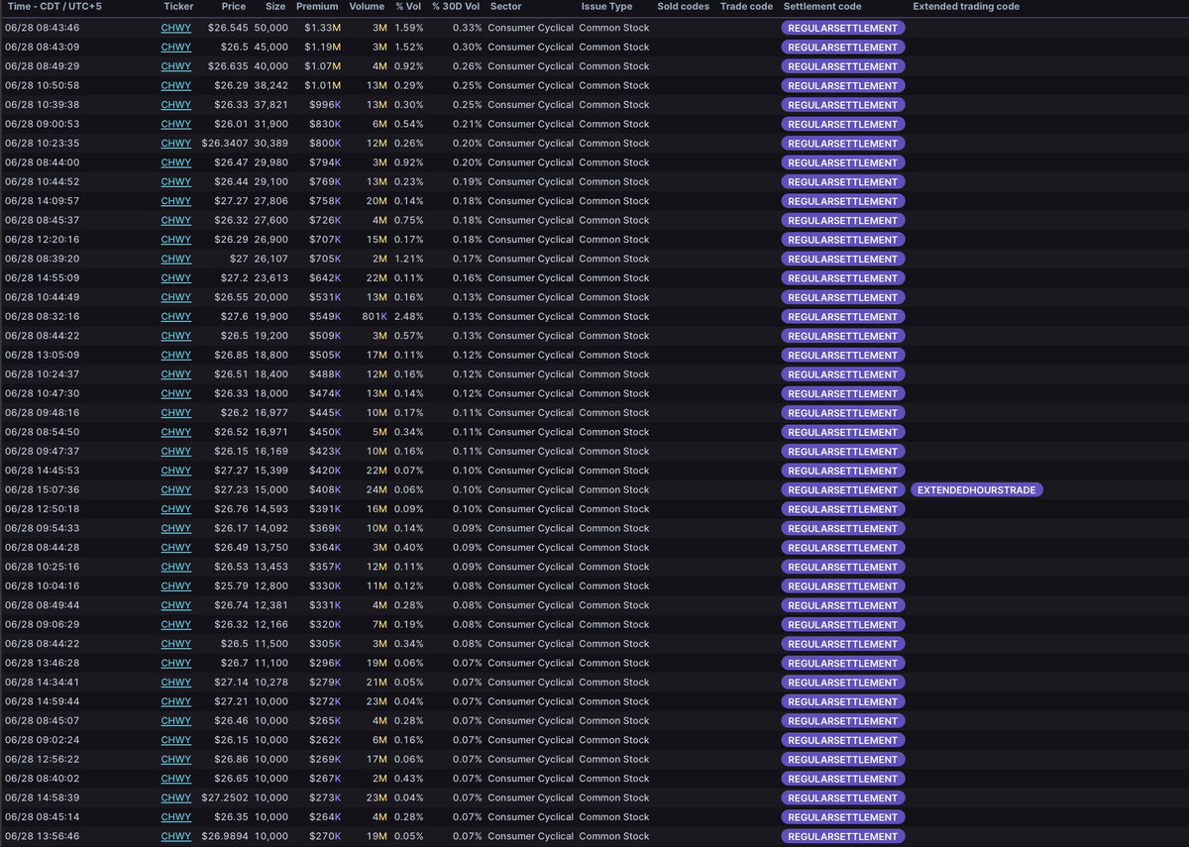
Task: Sort by the Size column header
Action: point(275,7)
